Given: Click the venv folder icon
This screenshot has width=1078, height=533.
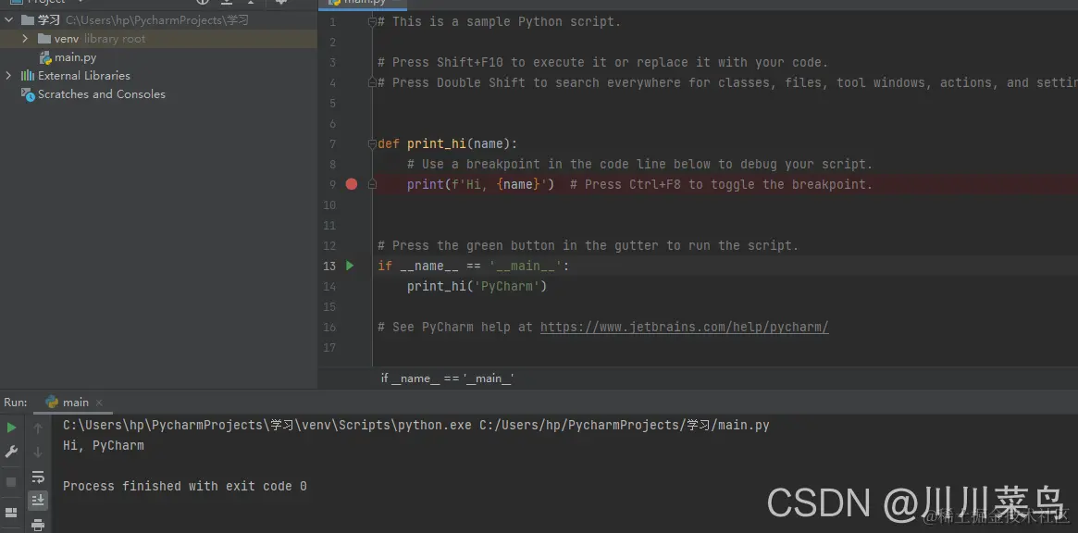Looking at the screenshot, I should (44, 39).
